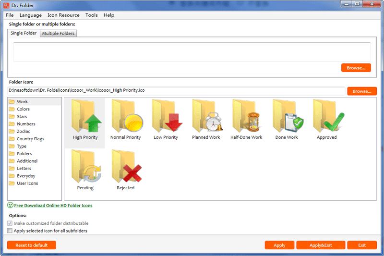Click the empty single folder path box
Screen dimensions: 384x256
point(192,52)
